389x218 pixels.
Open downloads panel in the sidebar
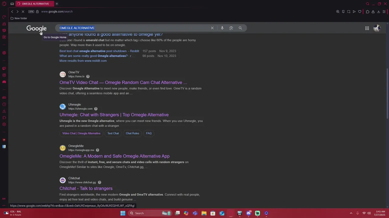point(4,111)
